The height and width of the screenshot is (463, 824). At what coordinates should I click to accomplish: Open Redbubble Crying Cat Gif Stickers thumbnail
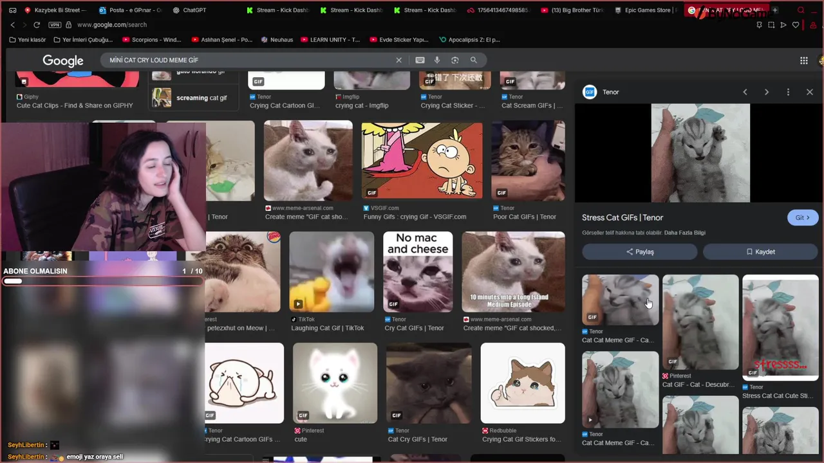coord(523,383)
